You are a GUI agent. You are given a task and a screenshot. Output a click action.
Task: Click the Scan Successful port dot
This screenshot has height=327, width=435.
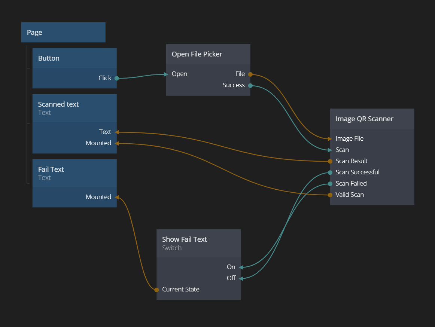click(x=330, y=172)
